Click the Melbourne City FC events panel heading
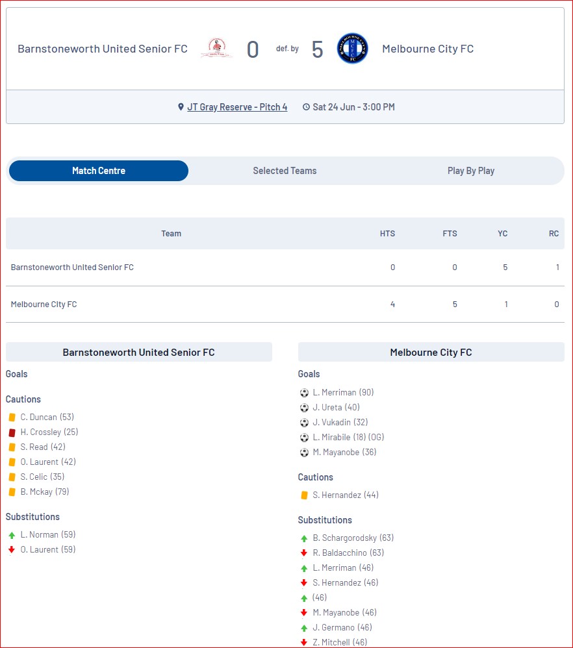This screenshot has height=648, width=573. tap(431, 352)
